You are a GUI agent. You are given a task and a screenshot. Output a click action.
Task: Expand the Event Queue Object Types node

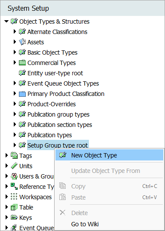pyautogui.click(x=15, y=83)
